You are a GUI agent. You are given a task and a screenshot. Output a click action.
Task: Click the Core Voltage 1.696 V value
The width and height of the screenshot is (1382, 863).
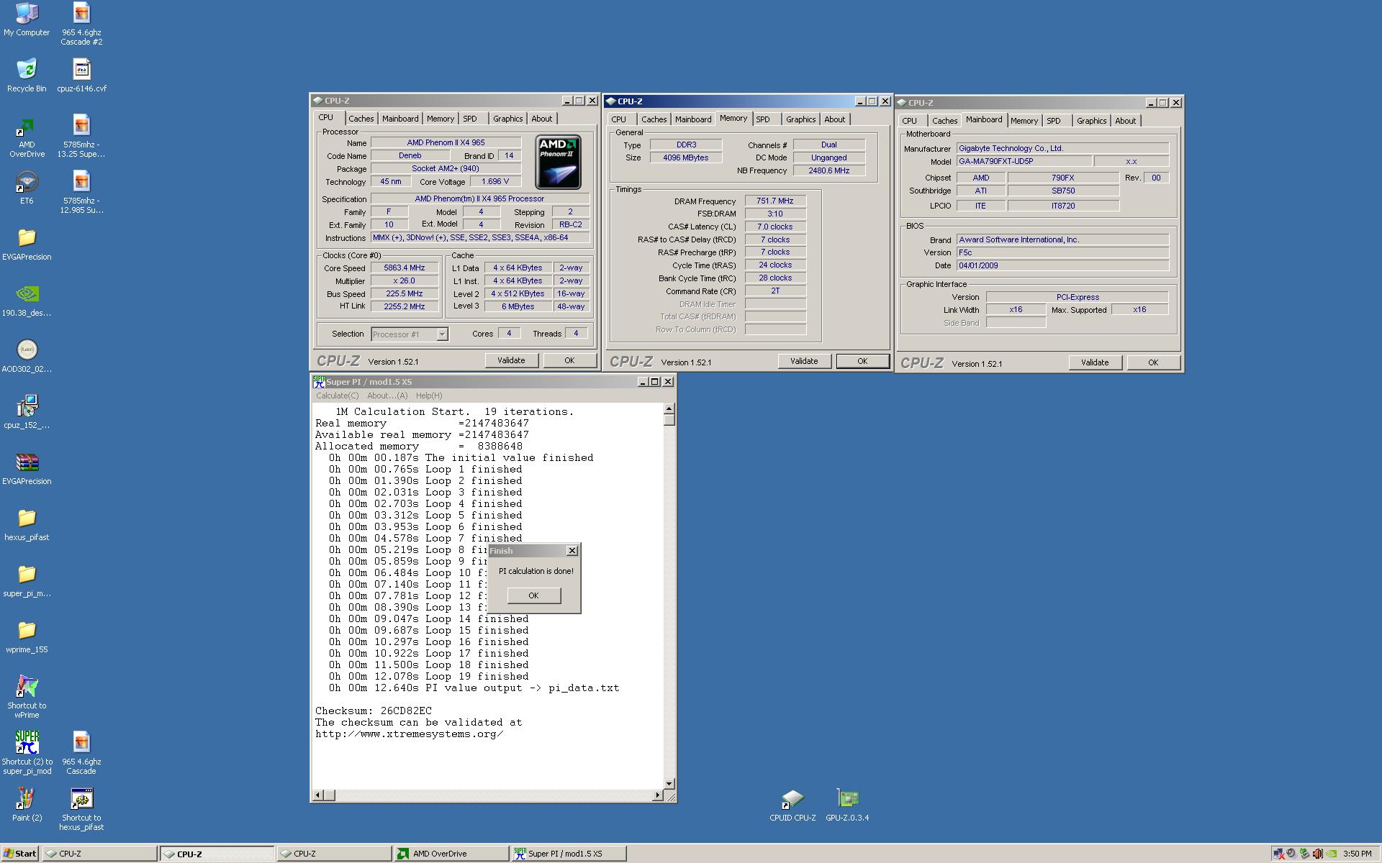495,181
